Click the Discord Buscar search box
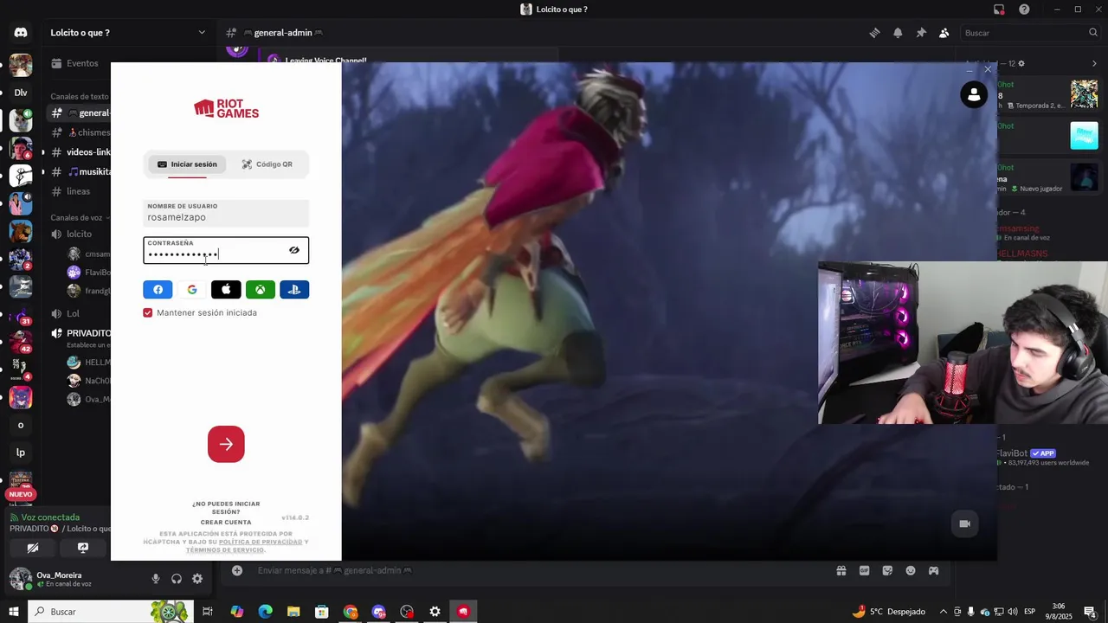The image size is (1108, 623). coord(1030,33)
